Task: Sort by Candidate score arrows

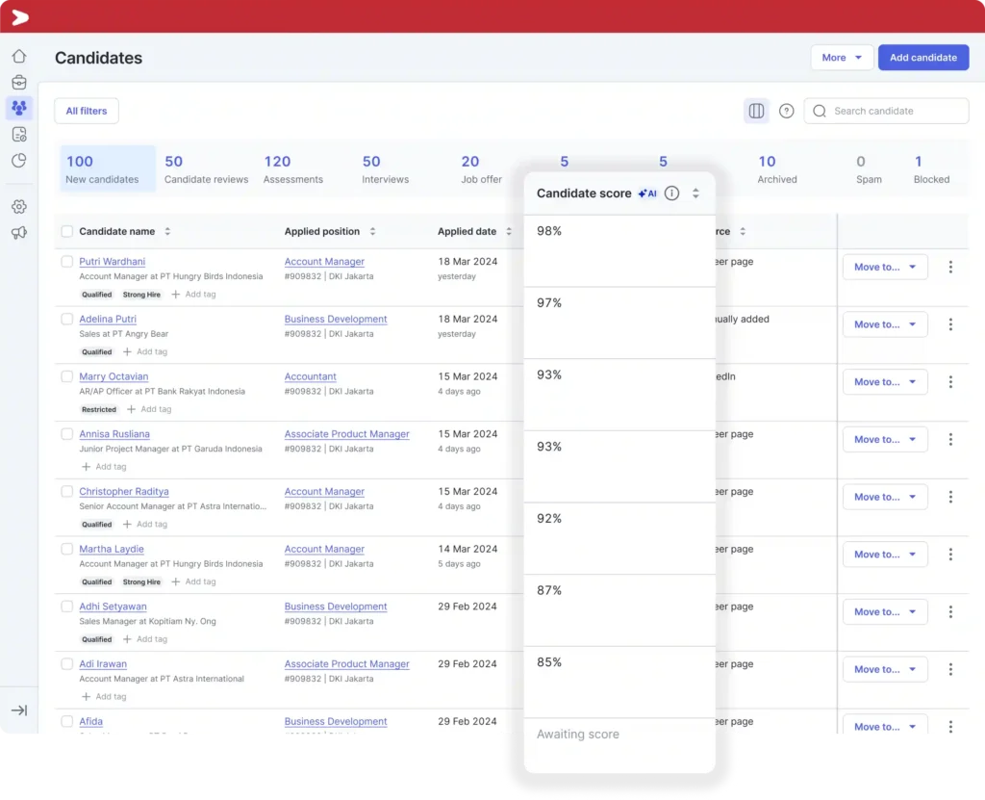Action: [695, 194]
